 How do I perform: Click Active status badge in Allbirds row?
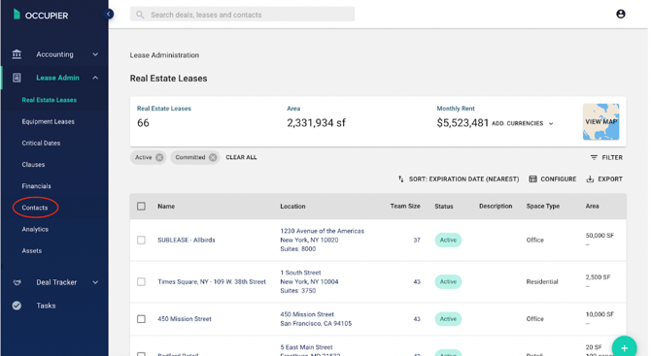pos(448,240)
